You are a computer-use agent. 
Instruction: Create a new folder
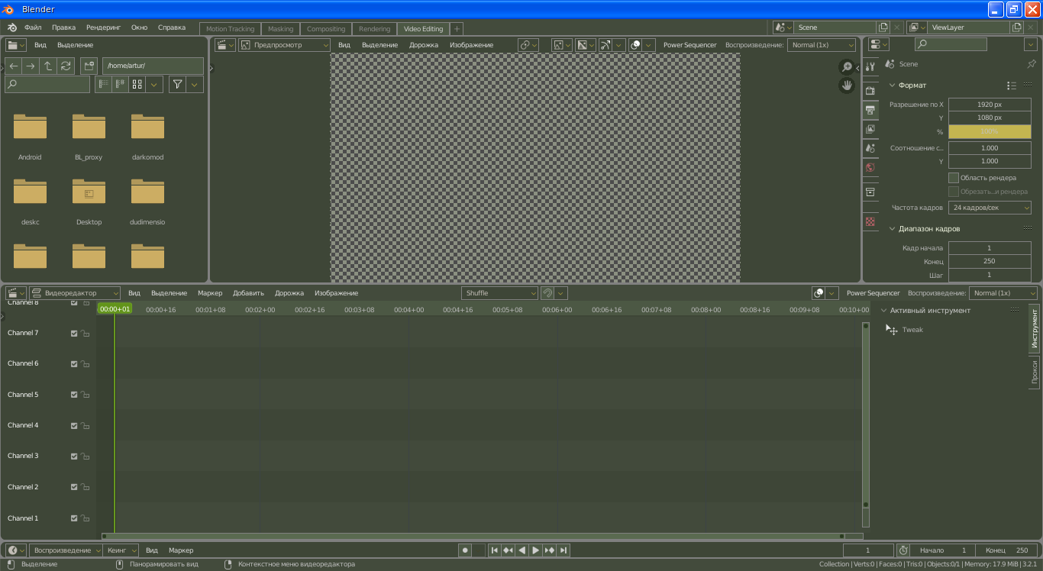coord(89,66)
